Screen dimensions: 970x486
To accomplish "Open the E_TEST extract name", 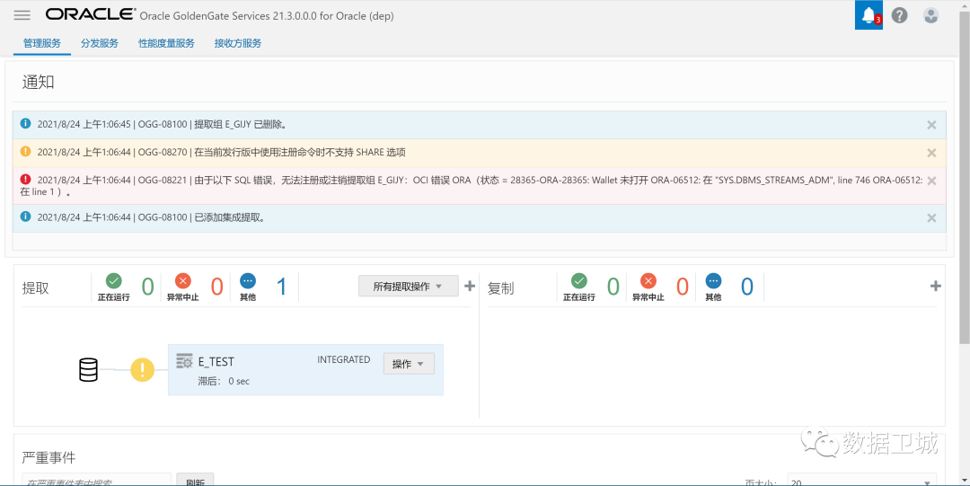I will (x=216, y=362).
